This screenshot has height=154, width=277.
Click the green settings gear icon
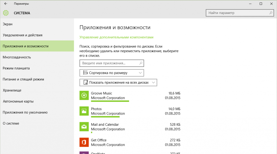coord(6,13)
